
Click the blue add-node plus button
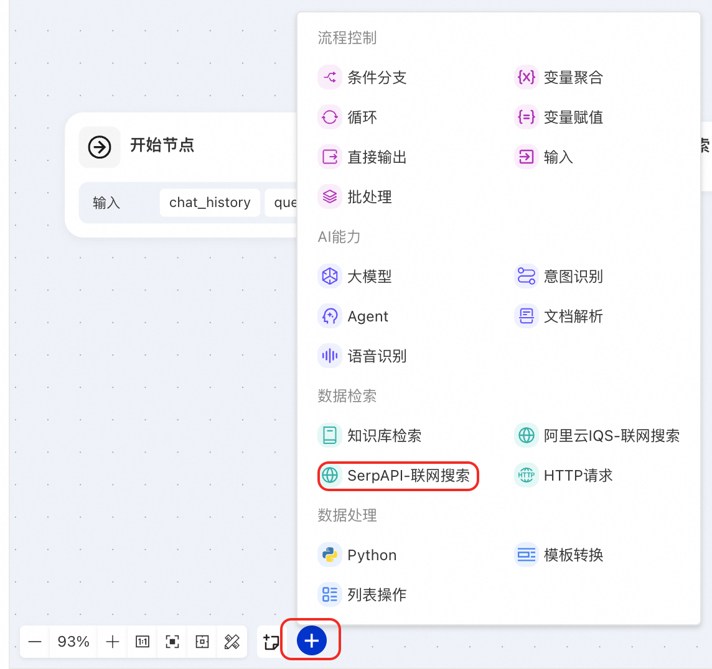tap(311, 641)
